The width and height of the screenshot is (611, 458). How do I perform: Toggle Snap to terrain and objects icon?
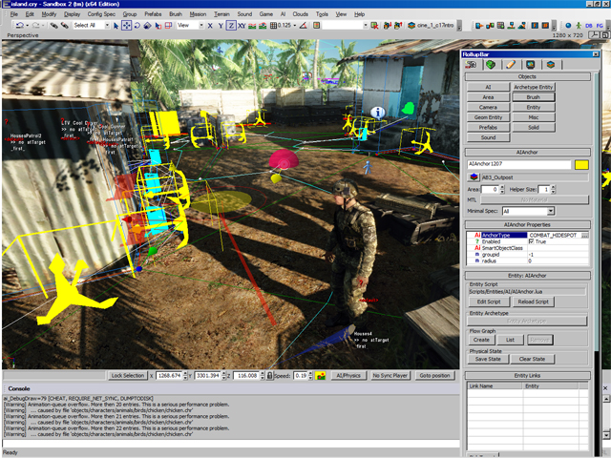point(263,26)
